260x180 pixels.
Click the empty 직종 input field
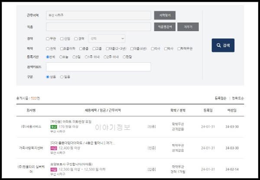tap(98, 27)
